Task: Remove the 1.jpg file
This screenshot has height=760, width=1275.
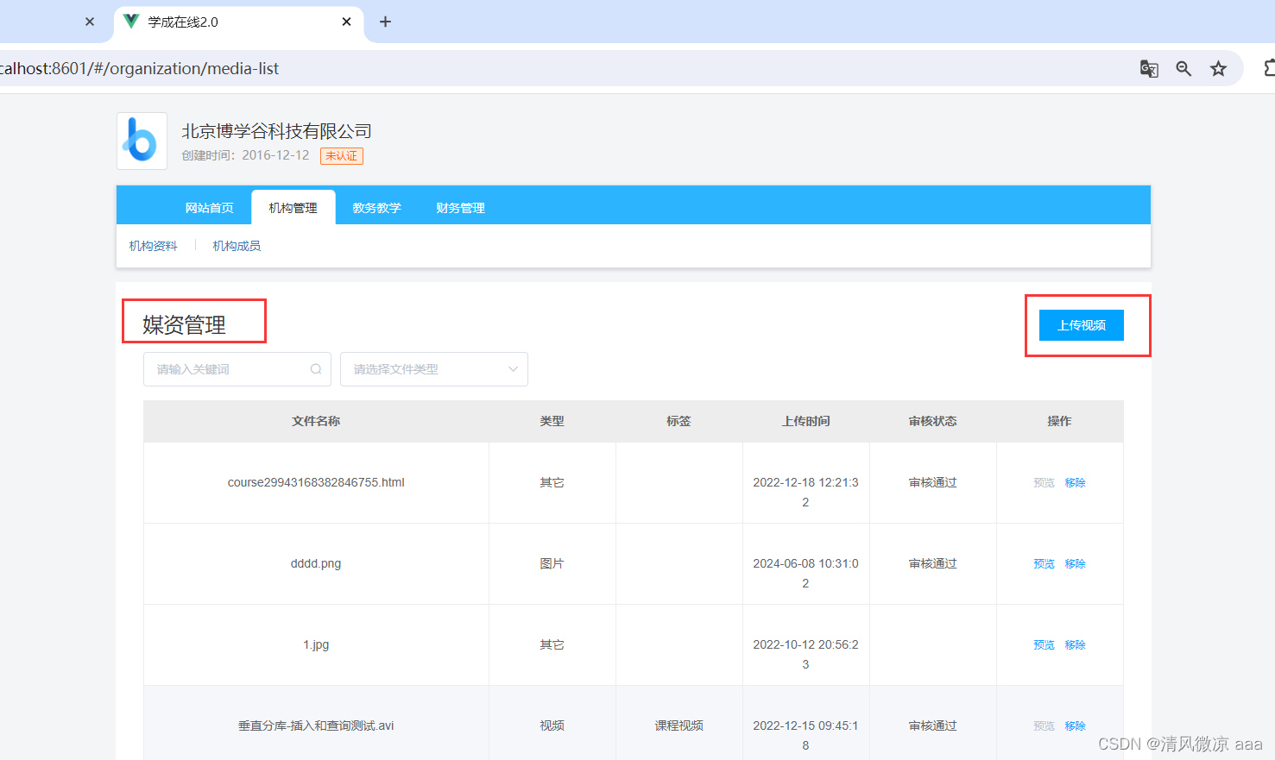Action: pyautogui.click(x=1075, y=645)
